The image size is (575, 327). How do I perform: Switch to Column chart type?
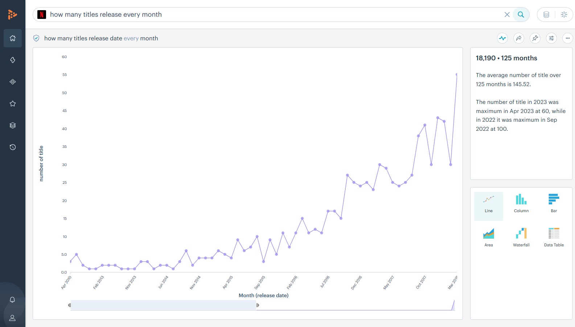pos(521,203)
